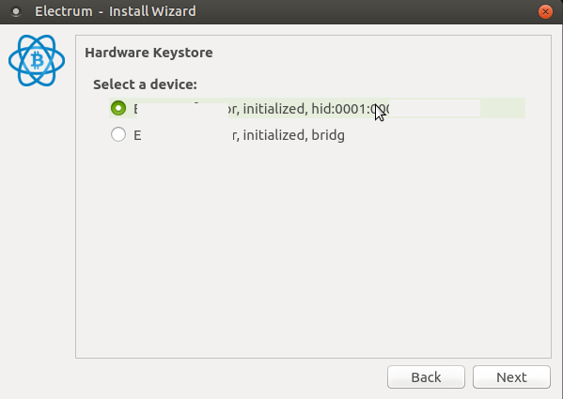Select the bridge device radio button
The height and width of the screenshot is (399, 563).
(118, 134)
